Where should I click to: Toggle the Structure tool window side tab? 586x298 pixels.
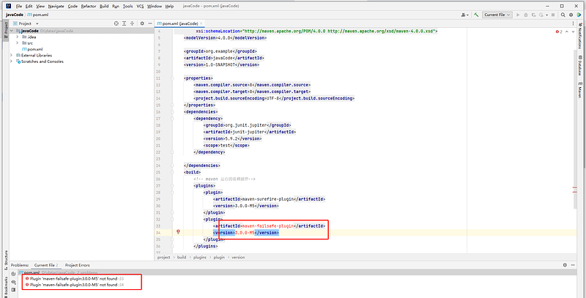tap(6, 260)
